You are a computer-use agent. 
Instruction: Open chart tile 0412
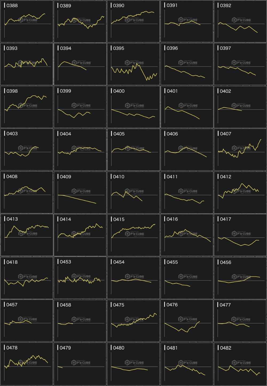pyautogui.click(x=240, y=192)
